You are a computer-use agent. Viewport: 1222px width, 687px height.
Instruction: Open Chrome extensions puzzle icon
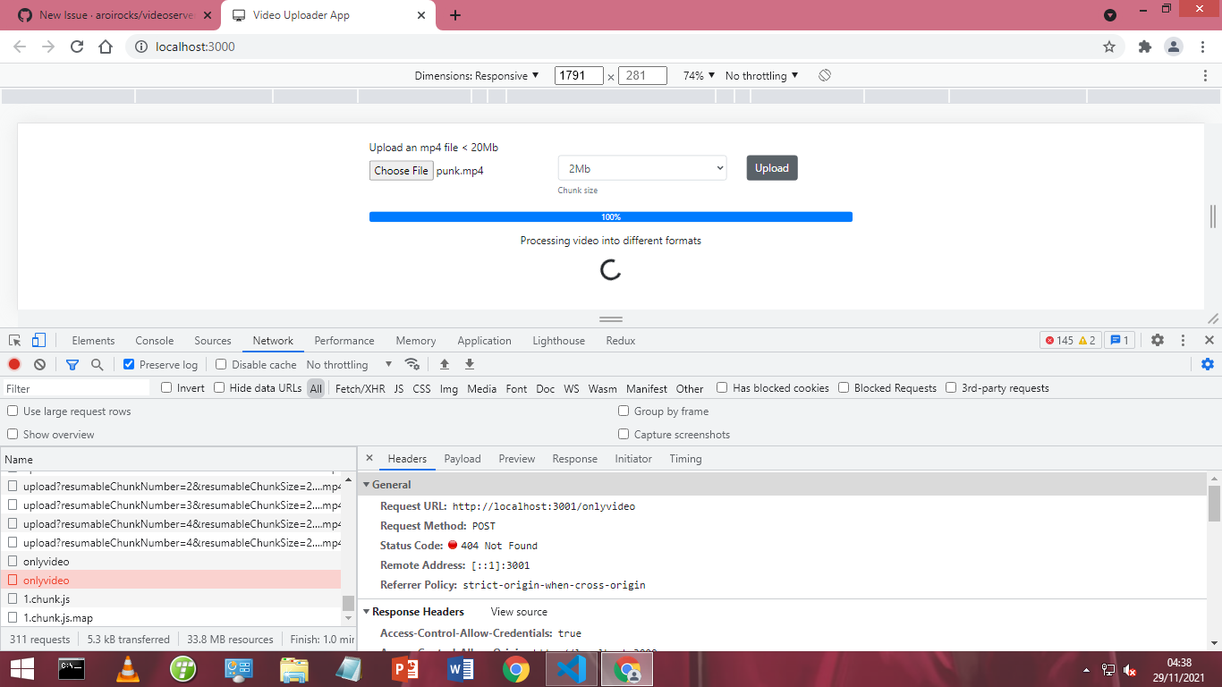1144,47
